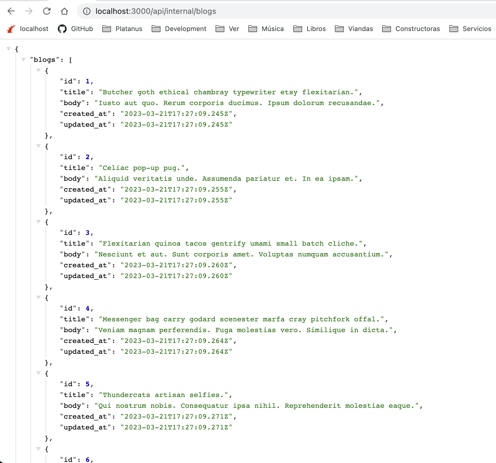View site information icon in address bar

(87, 11)
